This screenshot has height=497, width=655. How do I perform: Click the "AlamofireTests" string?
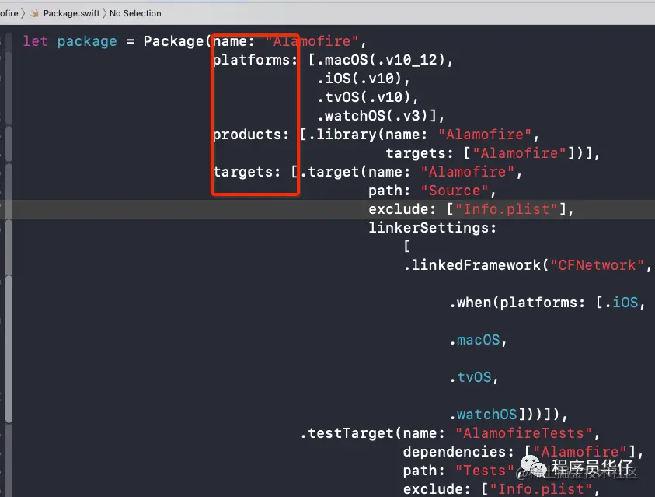point(524,433)
